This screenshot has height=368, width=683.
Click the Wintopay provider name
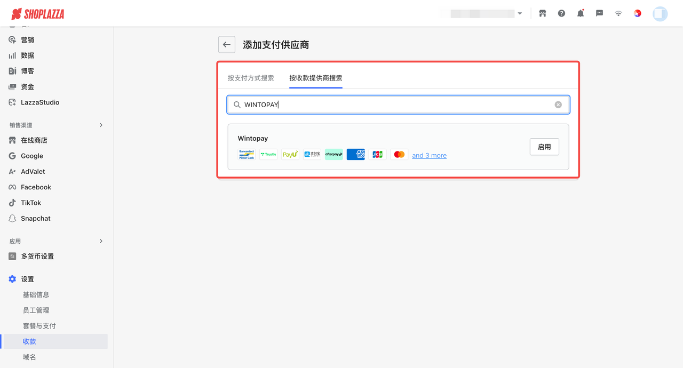[253, 138]
